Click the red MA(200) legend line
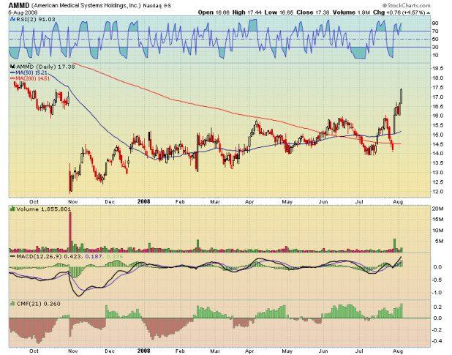The height and width of the screenshot is (355, 452). click(12, 78)
